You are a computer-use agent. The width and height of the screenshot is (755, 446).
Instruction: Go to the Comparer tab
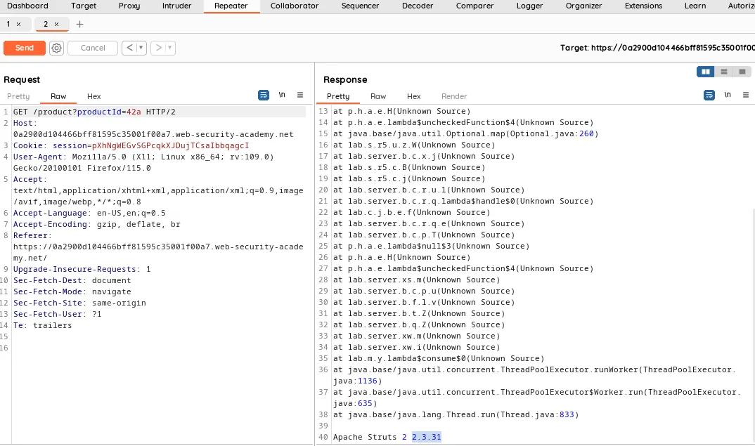[x=475, y=6]
